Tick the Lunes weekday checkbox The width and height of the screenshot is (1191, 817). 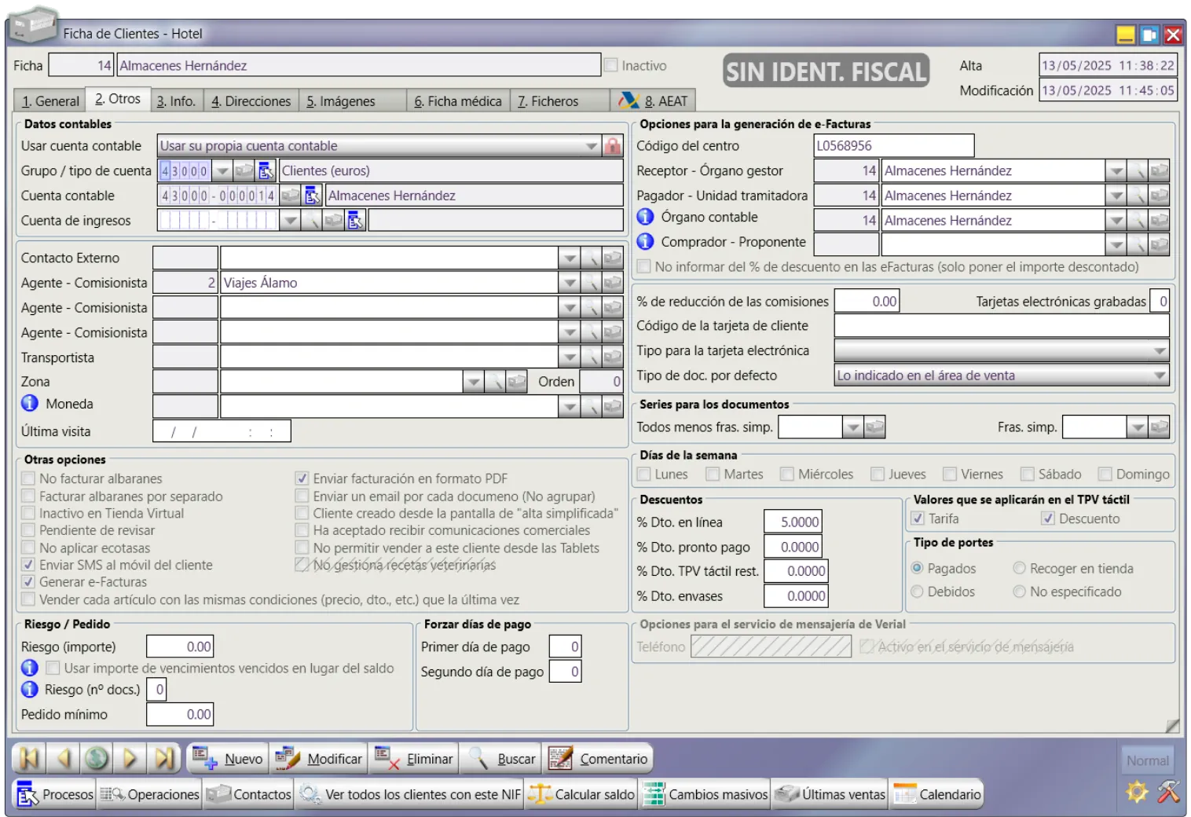point(644,474)
